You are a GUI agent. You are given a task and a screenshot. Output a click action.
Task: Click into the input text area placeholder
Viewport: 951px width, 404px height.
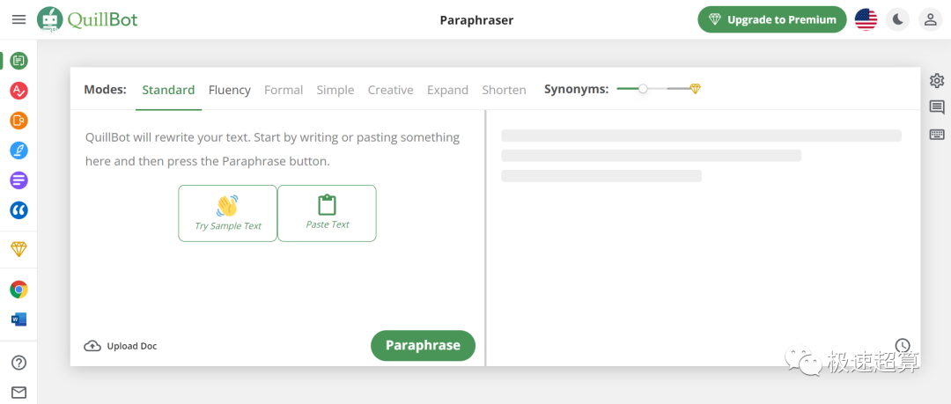point(272,150)
